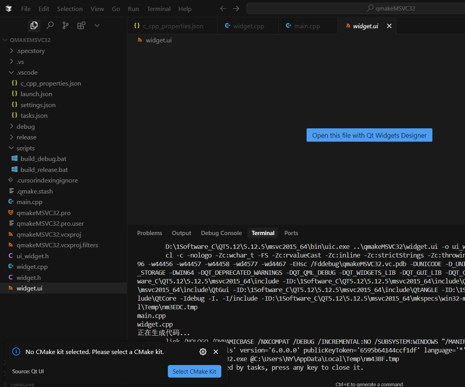Screen dimensions: 465x387
Task: Open the additional views chevron dropdown
Action: [x=97, y=25]
